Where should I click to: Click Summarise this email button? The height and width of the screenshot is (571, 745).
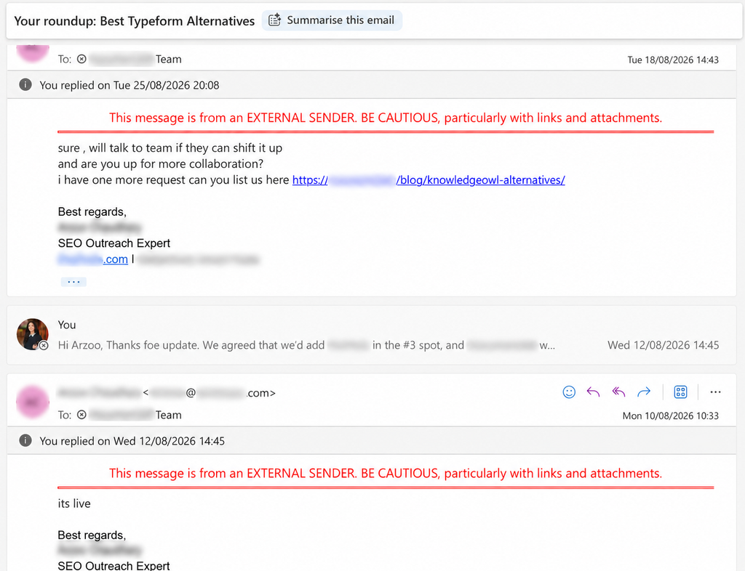pyautogui.click(x=332, y=20)
